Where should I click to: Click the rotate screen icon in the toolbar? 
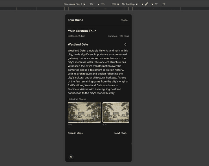pyautogui.click(x=164, y=4)
